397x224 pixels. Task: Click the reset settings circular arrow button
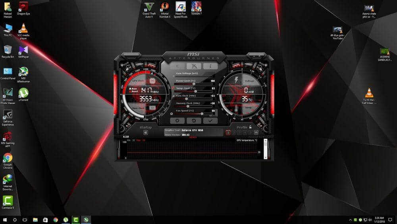(194, 121)
